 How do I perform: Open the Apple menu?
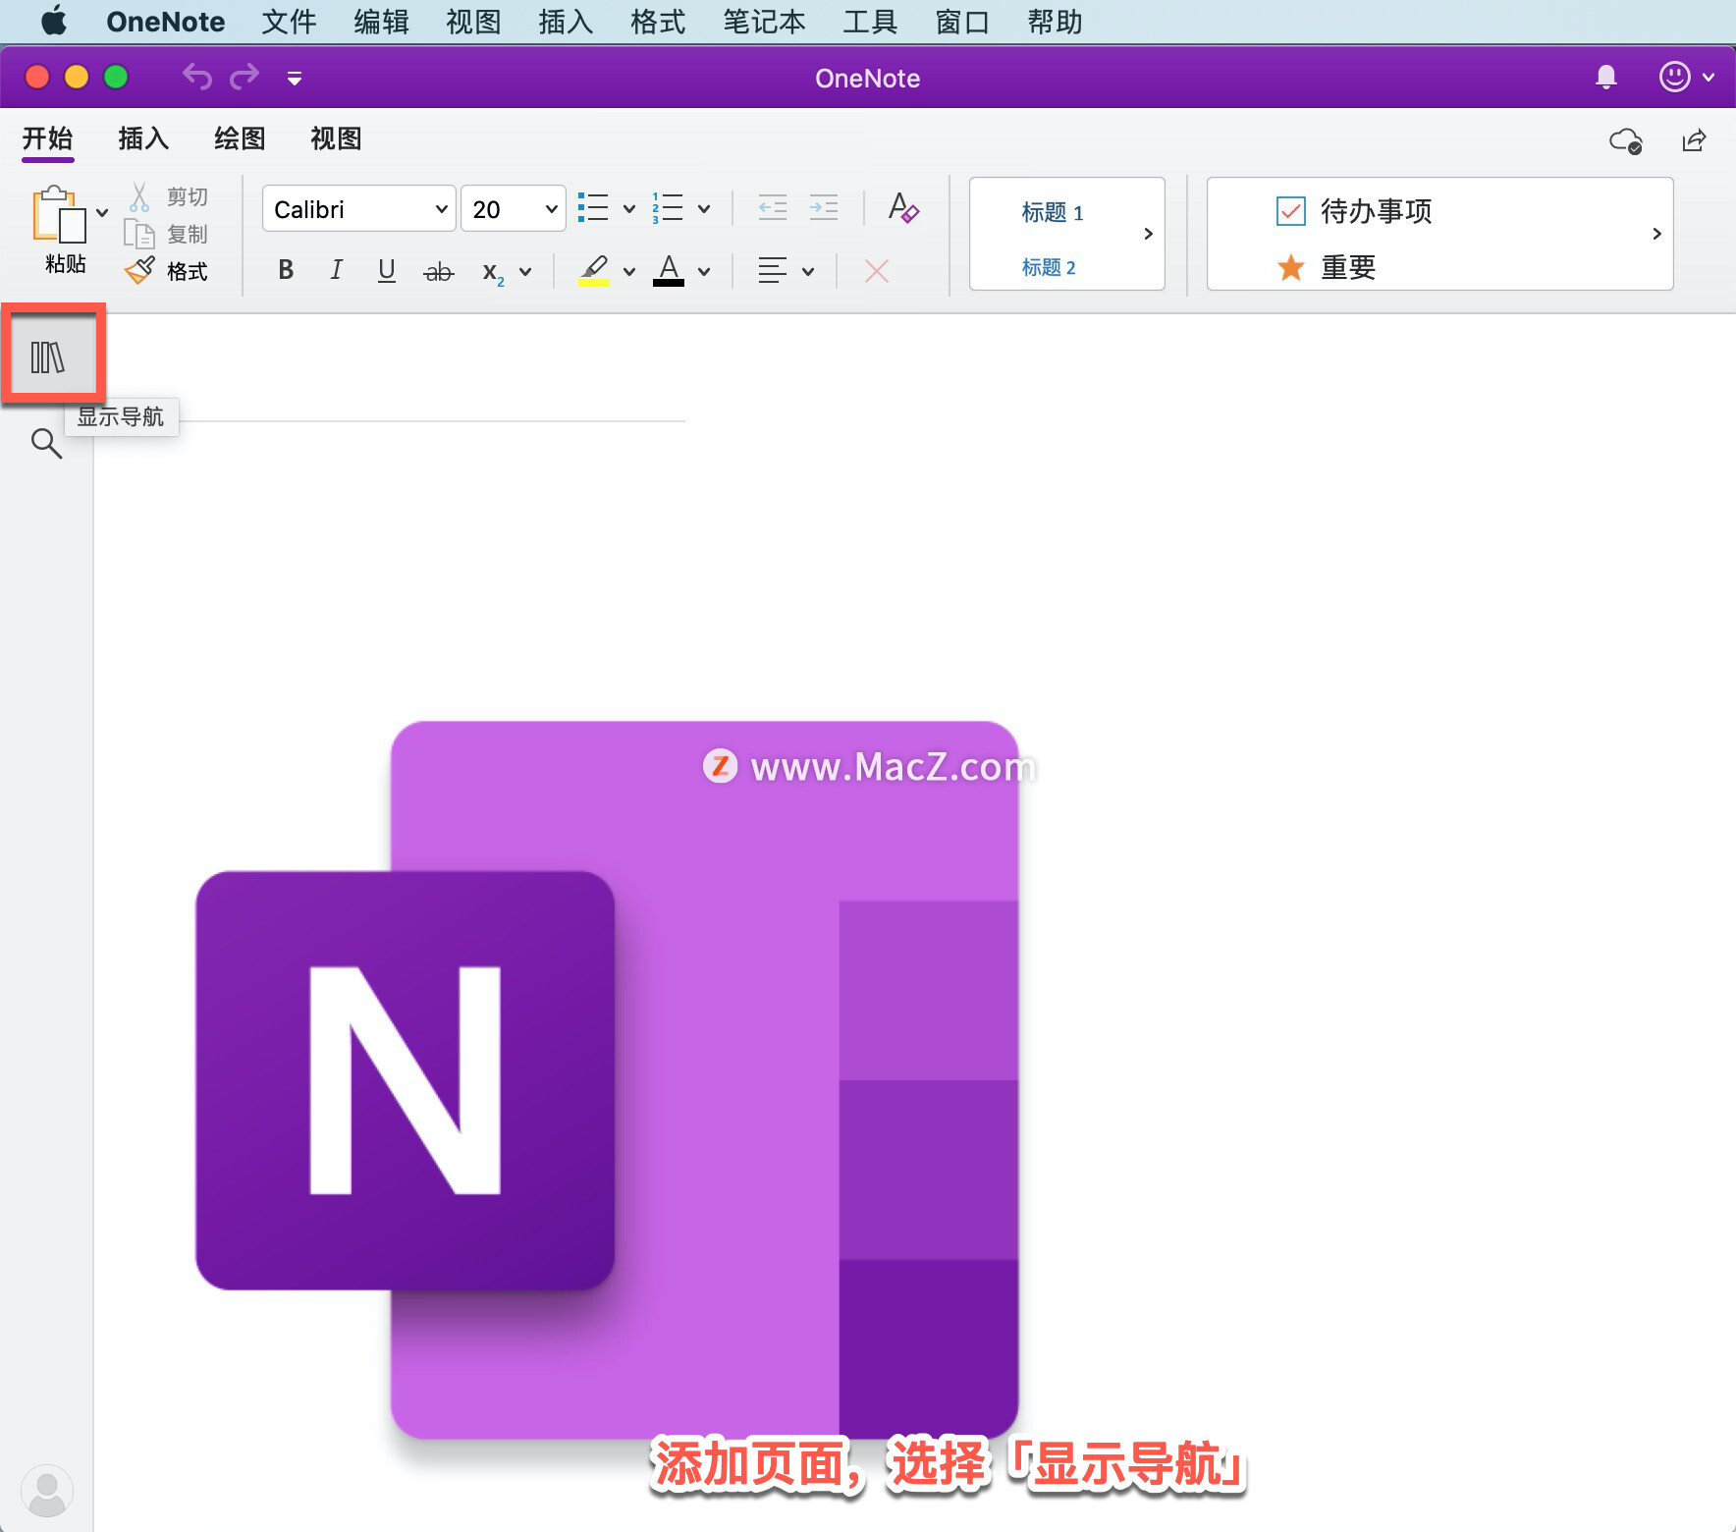click(x=54, y=21)
